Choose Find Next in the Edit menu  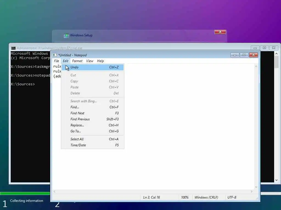coord(93,113)
